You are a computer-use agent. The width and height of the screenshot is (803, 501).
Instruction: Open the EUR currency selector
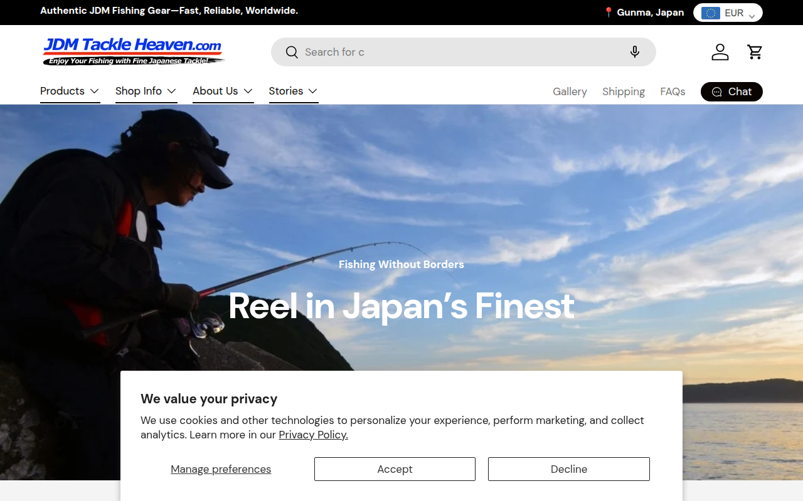pos(728,13)
